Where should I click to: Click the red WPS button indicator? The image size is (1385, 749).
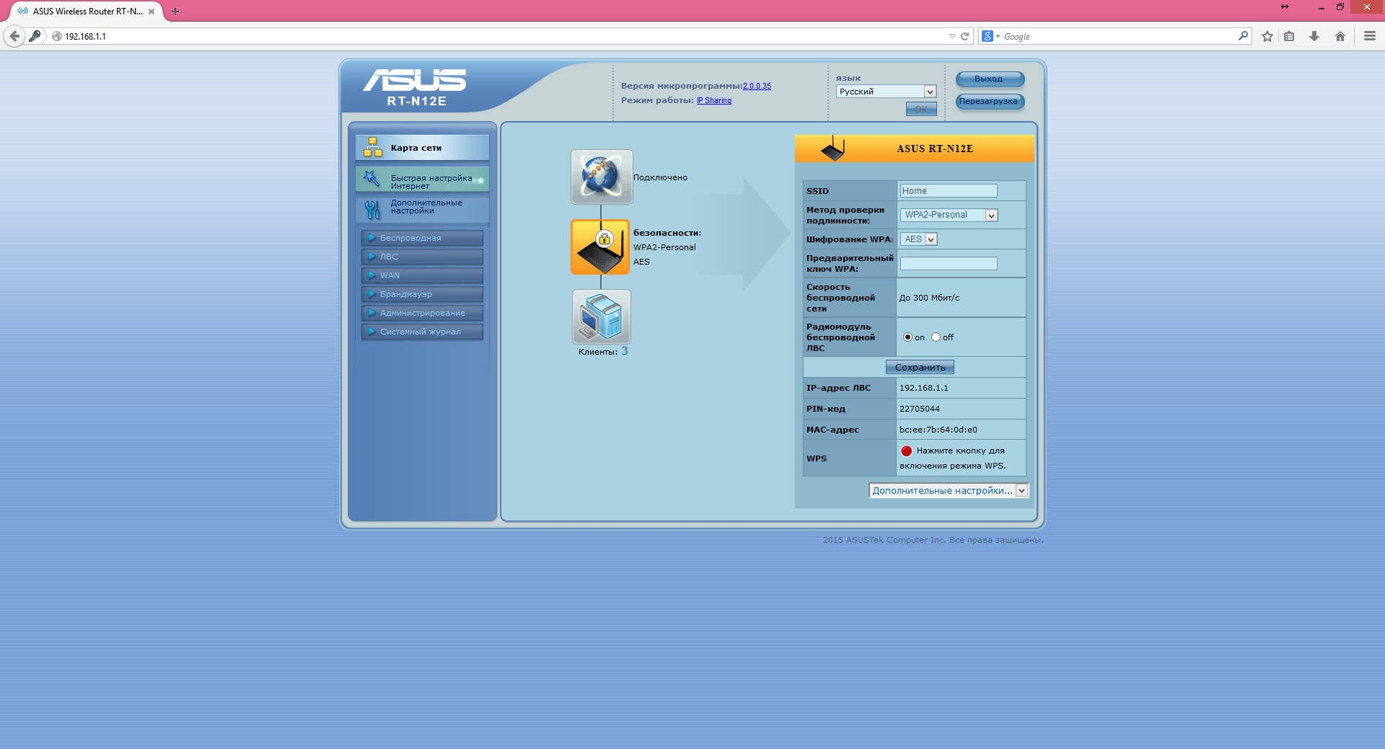907,451
